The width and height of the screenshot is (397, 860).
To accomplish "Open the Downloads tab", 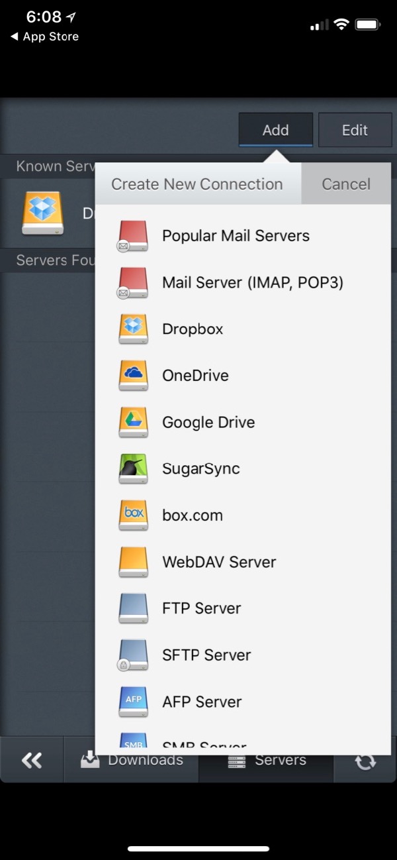I will coord(131,760).
